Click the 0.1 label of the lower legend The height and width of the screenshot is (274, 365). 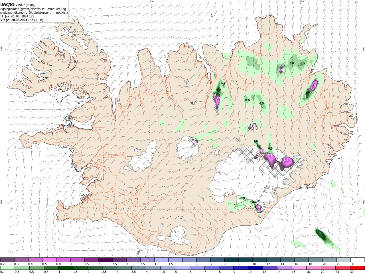[2, 272]
